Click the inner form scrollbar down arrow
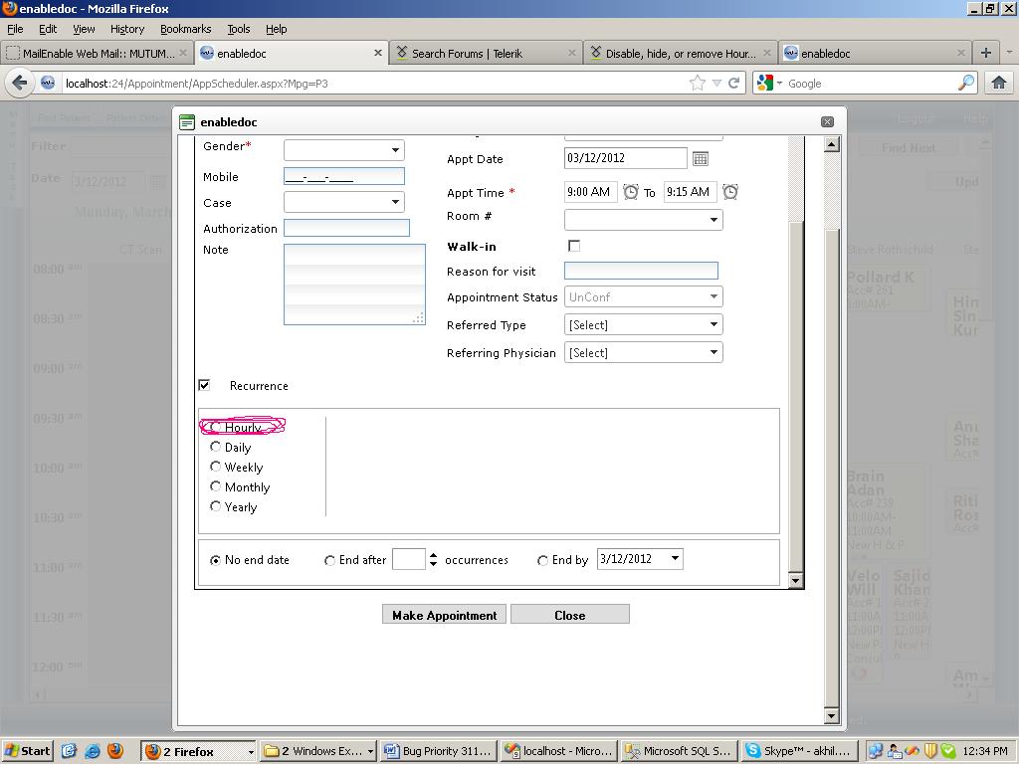The height and width of the screenshot is (764, 1019). (795, 580)
